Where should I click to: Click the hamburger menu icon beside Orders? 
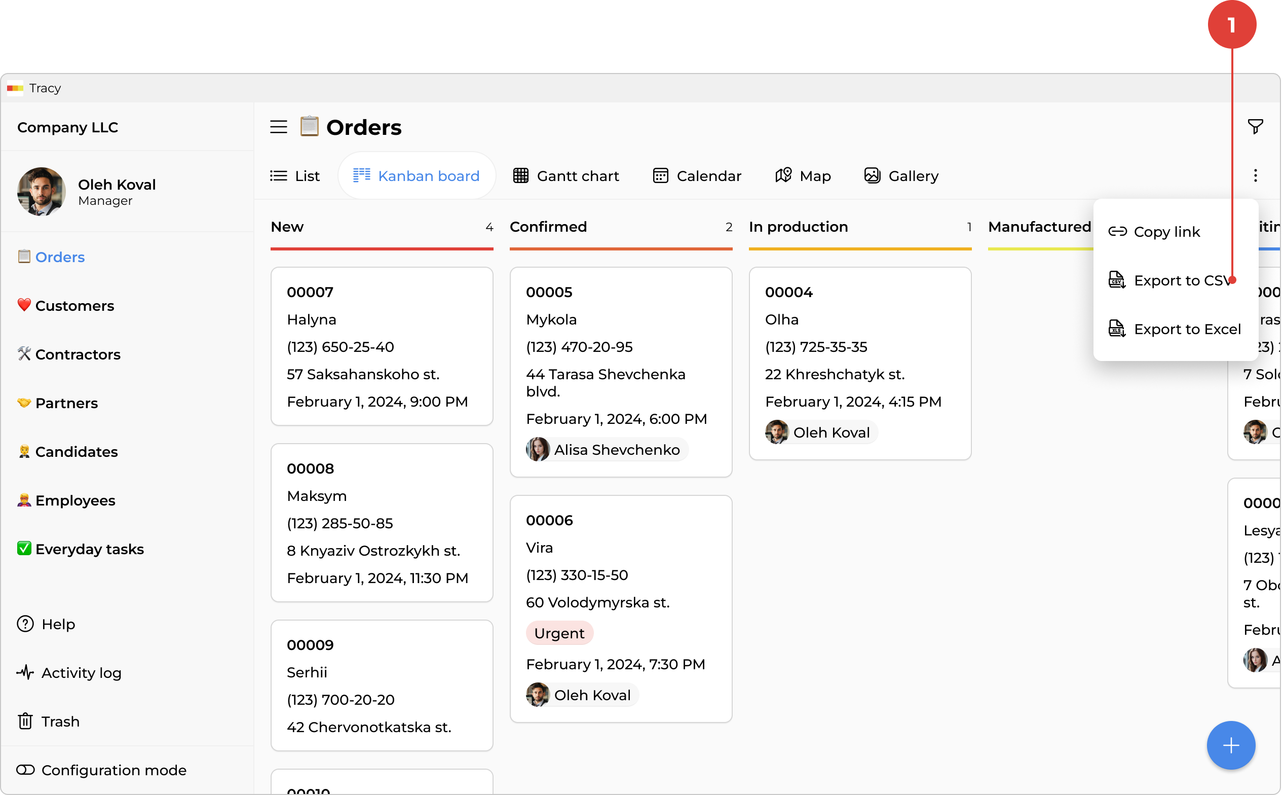(279, 127)
